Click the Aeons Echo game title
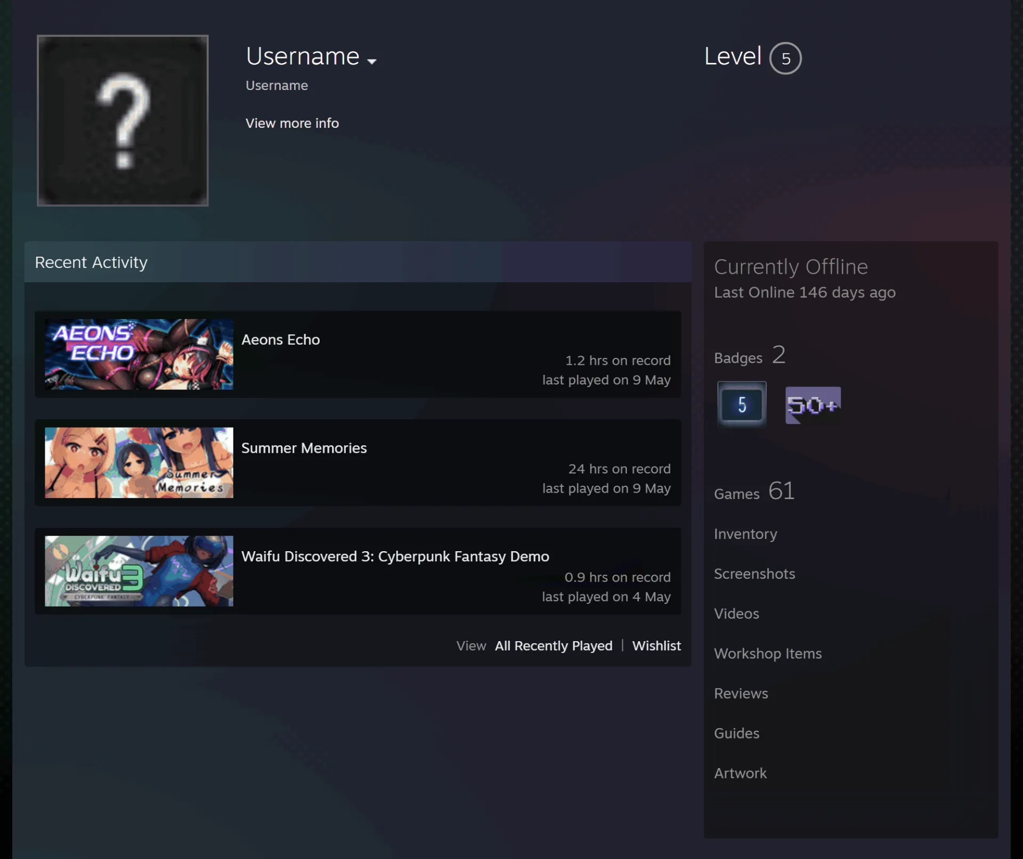 pyautogui.click(x=281, y=340)
